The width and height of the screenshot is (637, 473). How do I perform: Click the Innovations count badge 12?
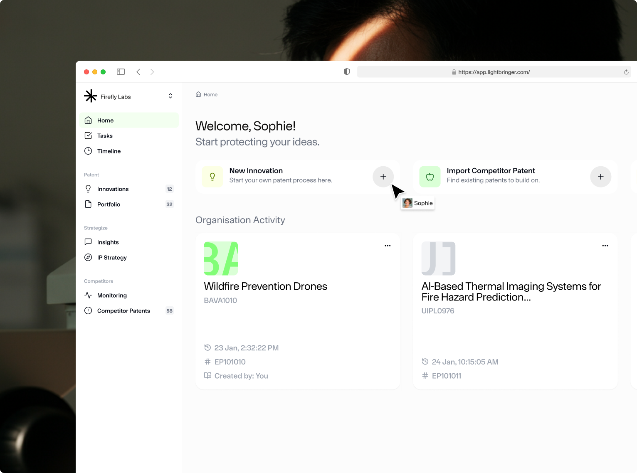tap(169, 189)
